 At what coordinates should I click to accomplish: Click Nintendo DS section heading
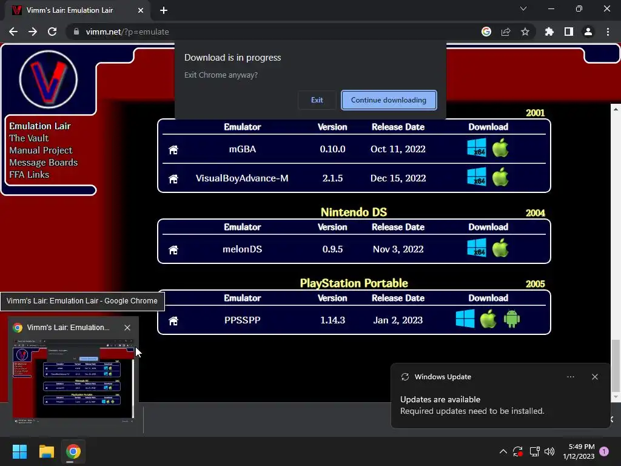[x=354, y=212]
